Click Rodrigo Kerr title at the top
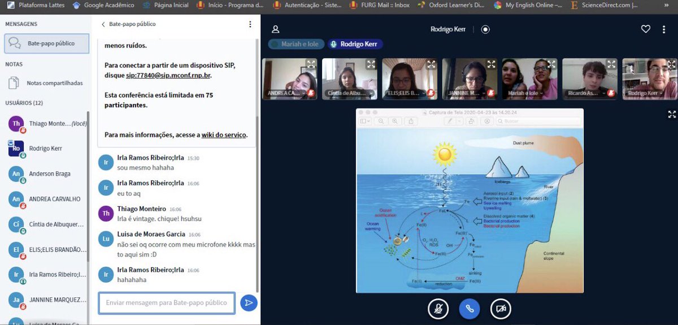 point(449,29)
